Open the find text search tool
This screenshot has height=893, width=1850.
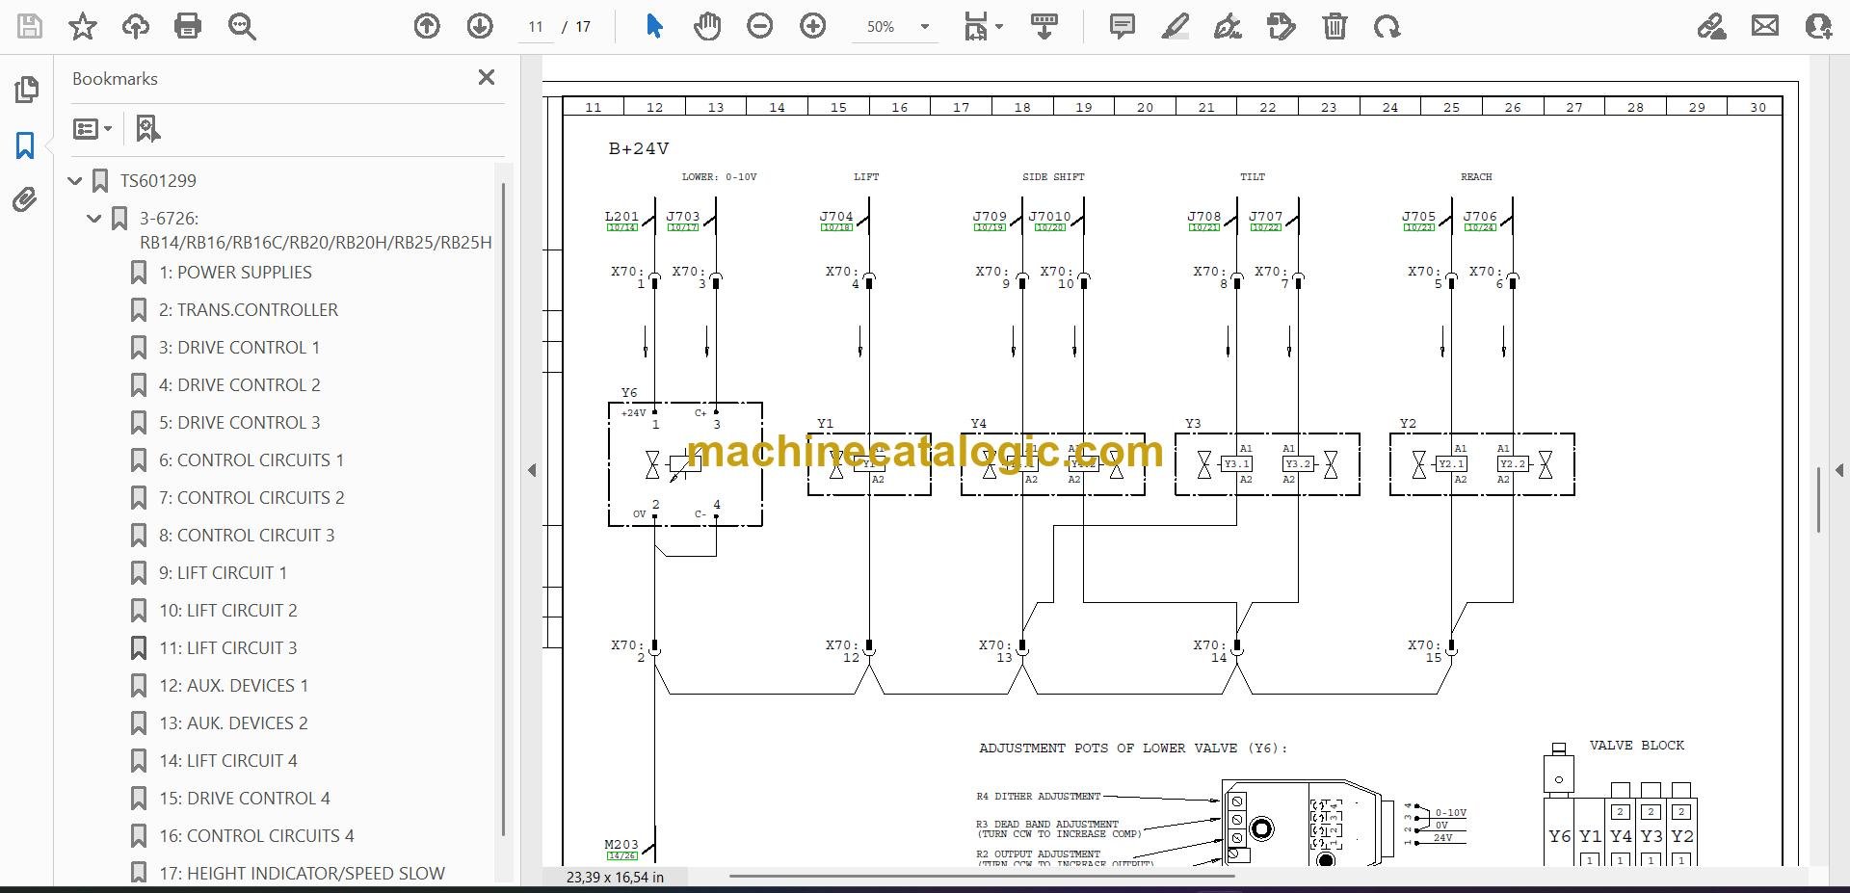[x=242, y=26]
